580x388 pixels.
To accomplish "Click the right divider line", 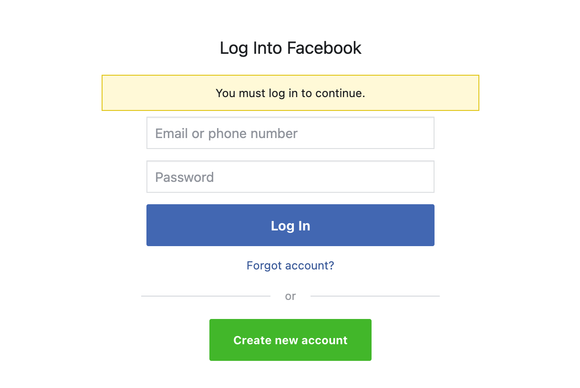I will [375, 296].
